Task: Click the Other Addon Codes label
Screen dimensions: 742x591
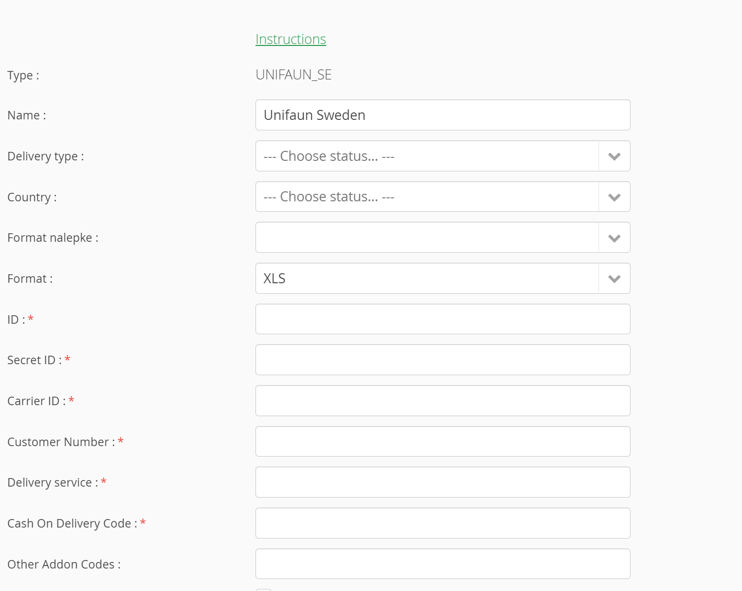Action: (64, 565)
